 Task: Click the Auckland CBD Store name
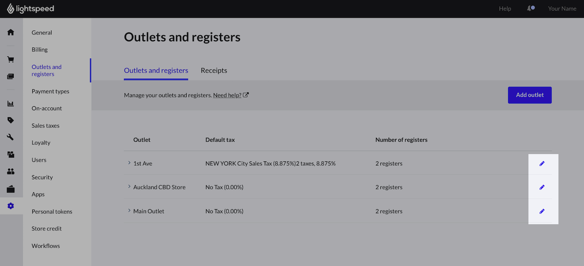point(159,187)
